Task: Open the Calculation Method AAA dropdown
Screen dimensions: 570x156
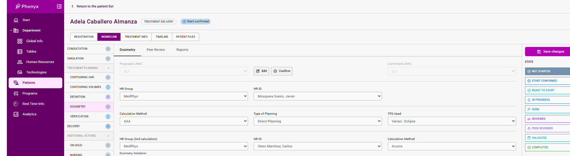Action: coord(184,121)
